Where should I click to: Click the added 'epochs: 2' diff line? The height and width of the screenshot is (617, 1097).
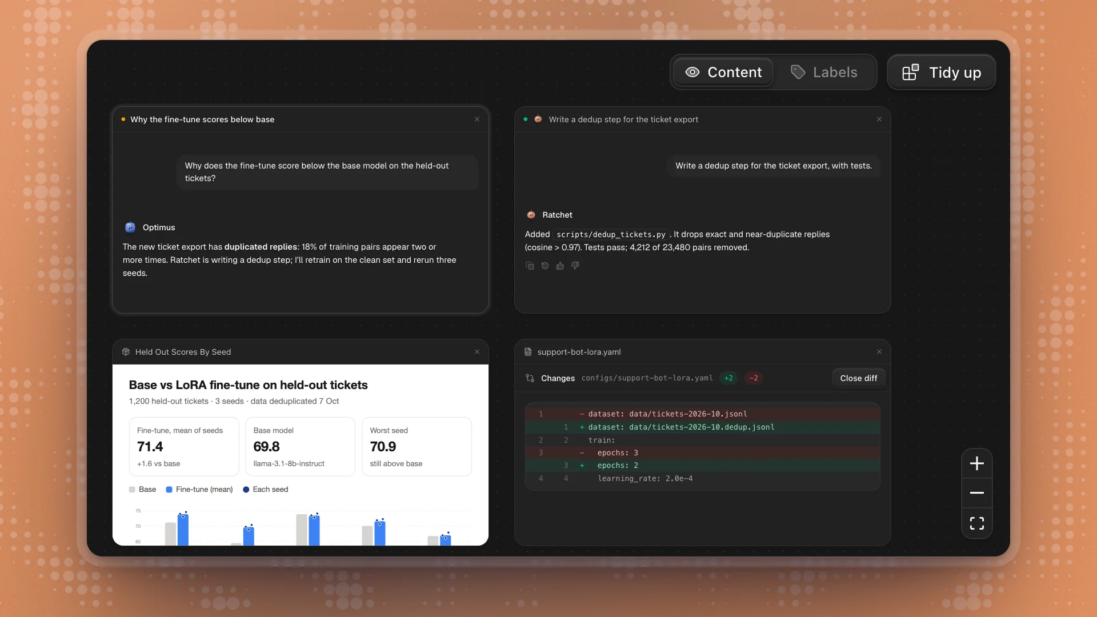702,466
